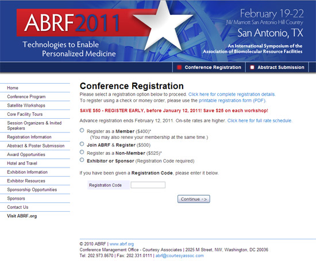Open complete registration details link

click(x=232, y=94)
